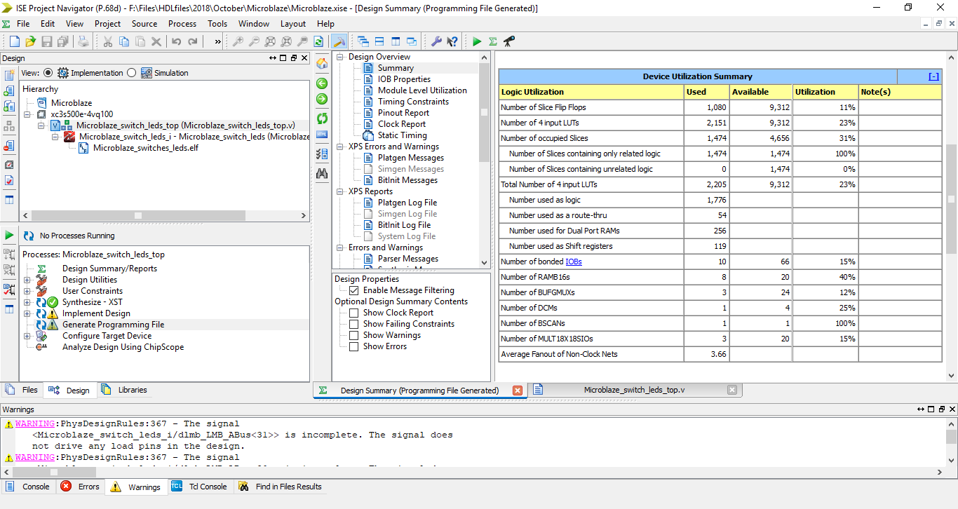This screenshot has height=509, width=958.
Task: Click Add Copy of Source sidebar icon
Action: click(x=9, y=106)
